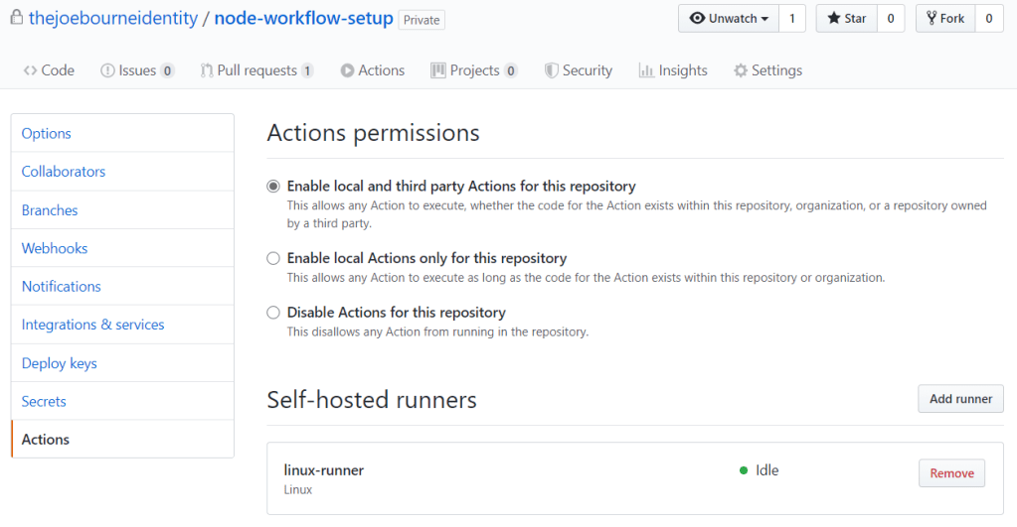Click the watchers count 1
Viewport: 1017px width, 527px height.
[x=792, y=18]
